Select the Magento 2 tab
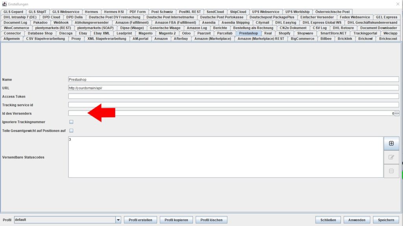This screenshot has height=226, width=403. pyautogui.click(x=167, y=33)
